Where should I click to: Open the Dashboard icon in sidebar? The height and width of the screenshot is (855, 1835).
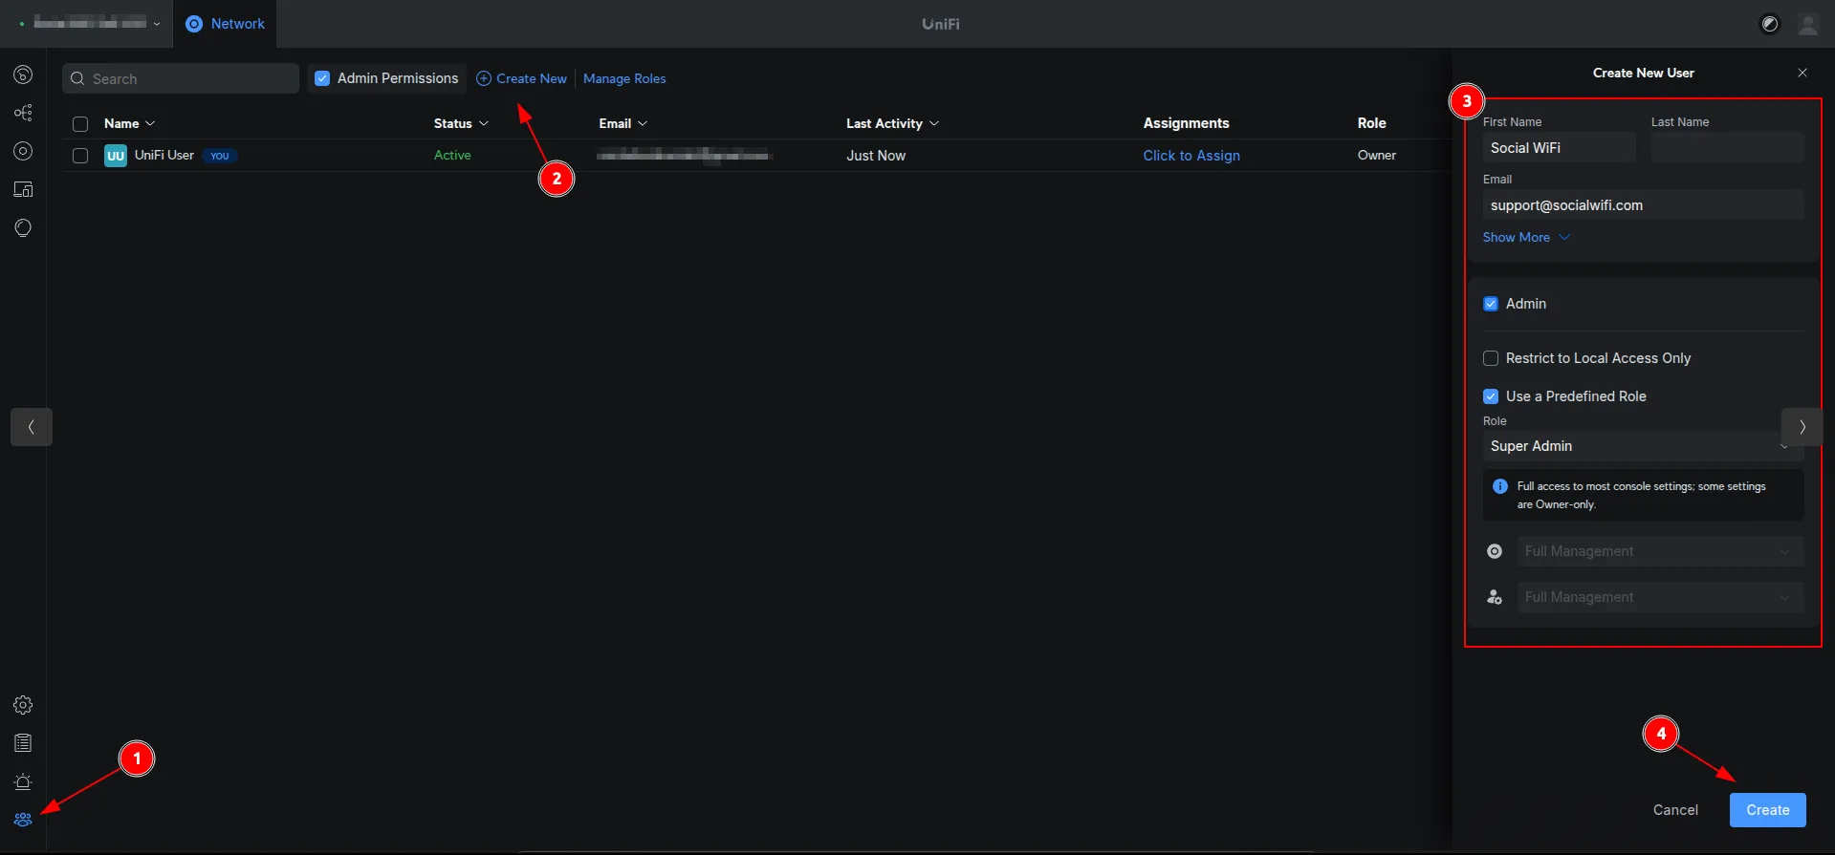tap(23, 75)
